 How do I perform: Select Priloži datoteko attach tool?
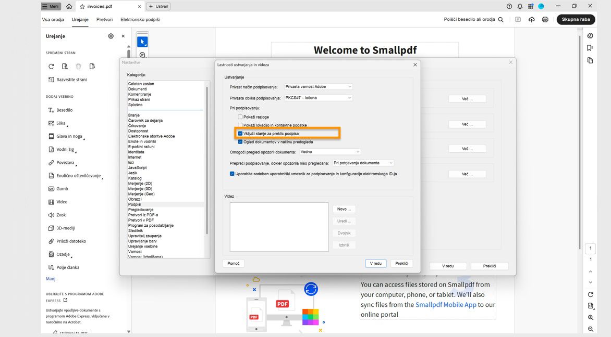click(67, 241)
